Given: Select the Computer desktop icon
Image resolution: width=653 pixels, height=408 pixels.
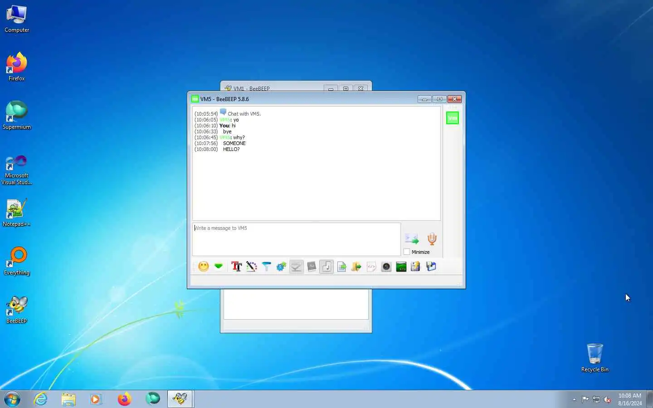Looking at the screenshot, I should coord(17,19).
